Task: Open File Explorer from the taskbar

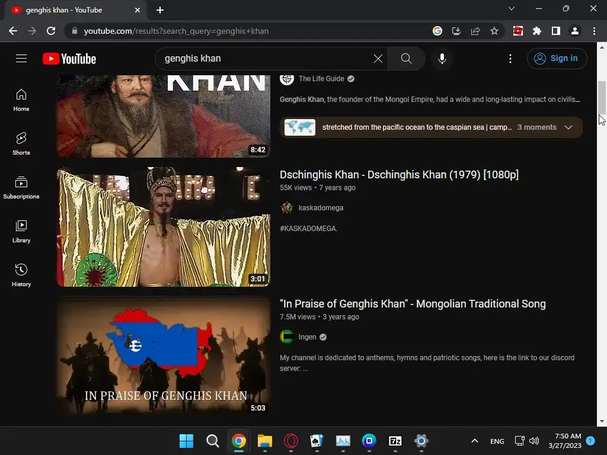Action: point(265,441)
